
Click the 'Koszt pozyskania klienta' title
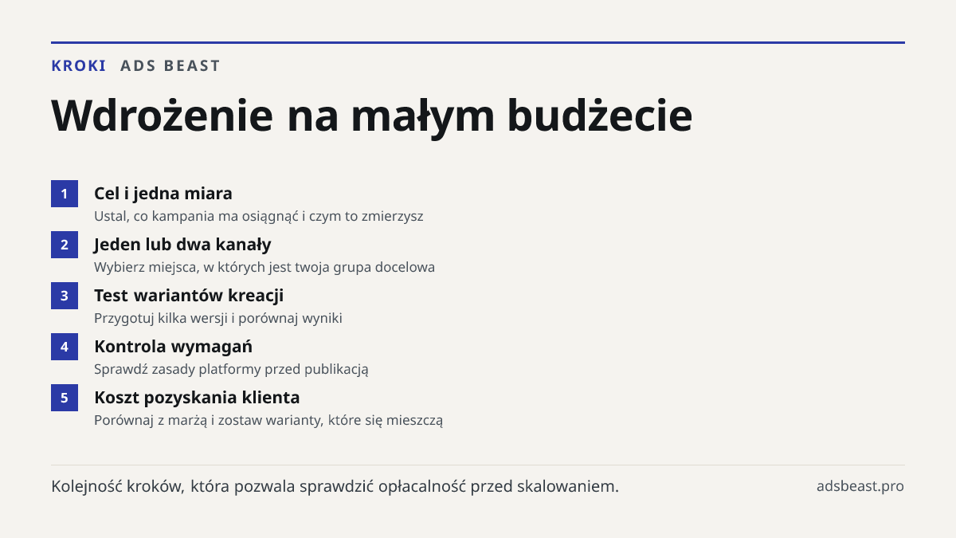point(197,398)
